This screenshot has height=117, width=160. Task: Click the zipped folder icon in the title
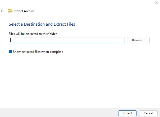[10, 11]
